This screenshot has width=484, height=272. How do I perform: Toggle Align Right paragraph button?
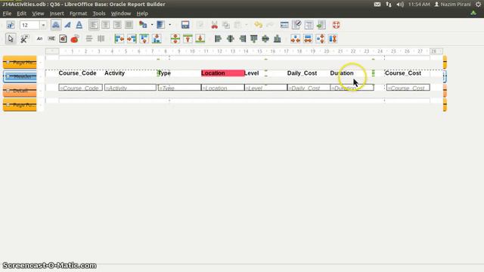point(117,25)
